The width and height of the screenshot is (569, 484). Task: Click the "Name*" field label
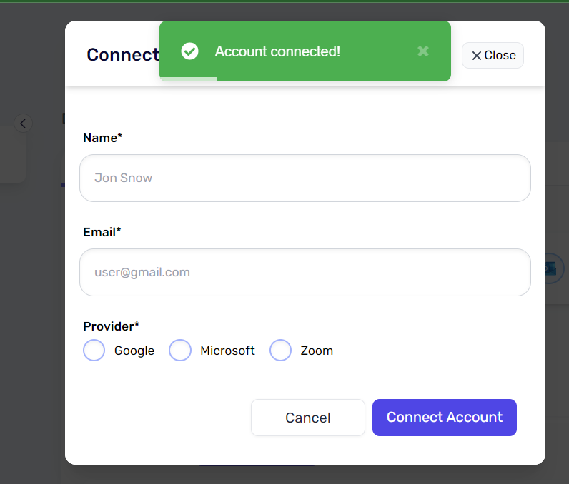[x=103, y=138]
